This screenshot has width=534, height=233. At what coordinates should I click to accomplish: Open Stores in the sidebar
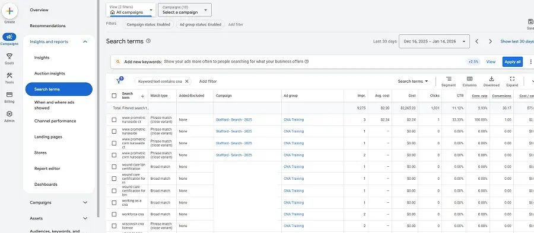click(x=40, y=153)
